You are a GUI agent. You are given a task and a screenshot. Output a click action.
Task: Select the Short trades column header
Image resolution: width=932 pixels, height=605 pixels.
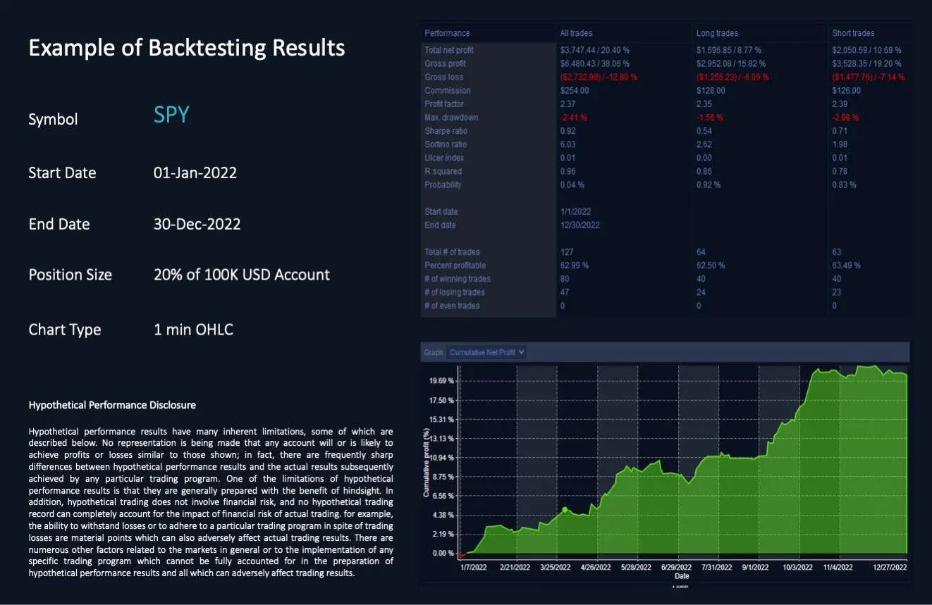pyautogui.click(x=853, y=33)
